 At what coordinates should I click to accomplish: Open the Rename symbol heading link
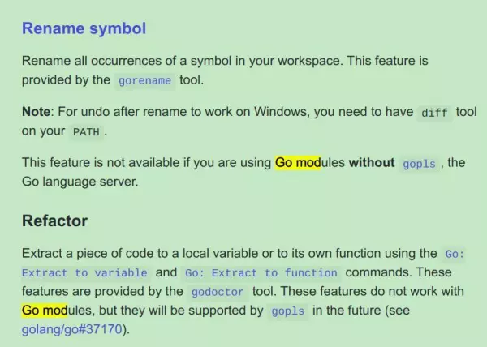[84, 28]
